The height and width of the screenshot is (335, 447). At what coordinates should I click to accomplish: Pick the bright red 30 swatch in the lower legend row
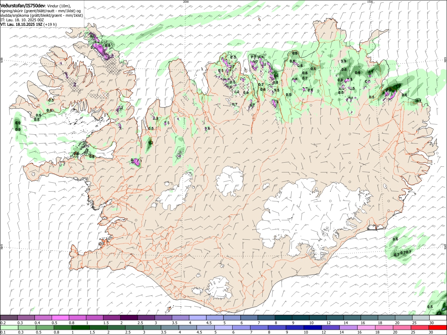(x=438, y=327)
